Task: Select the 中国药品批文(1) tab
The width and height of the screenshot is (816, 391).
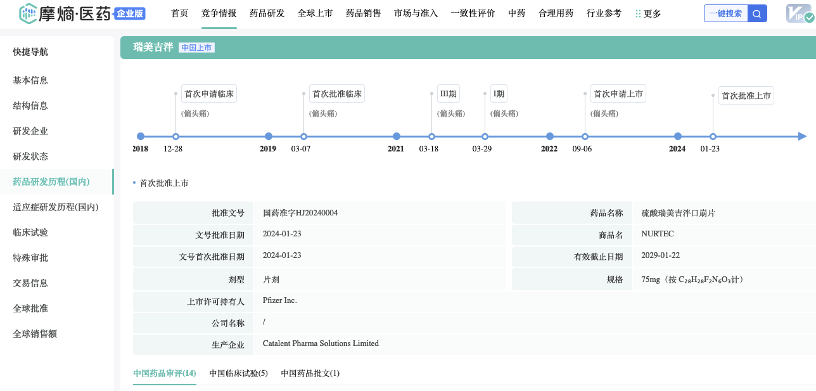Action: pos(310,373)
